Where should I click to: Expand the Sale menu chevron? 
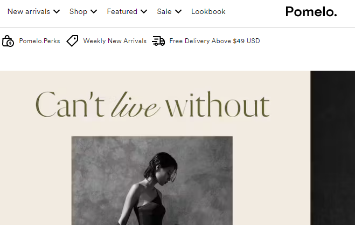point(178,11)
